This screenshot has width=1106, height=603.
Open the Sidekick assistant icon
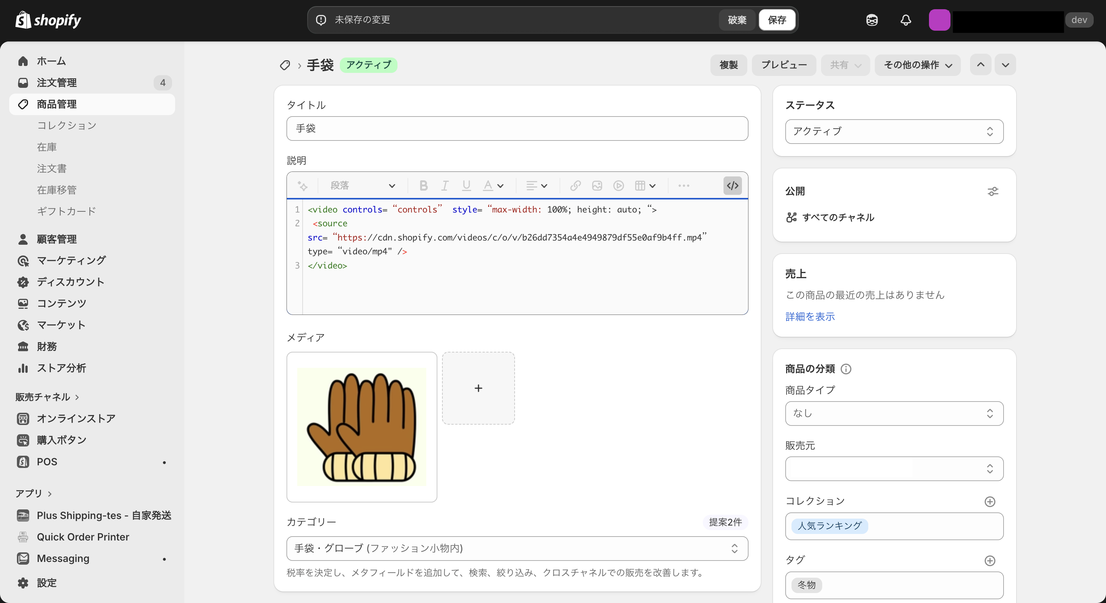pyautogui.click(x=872, y=20)
